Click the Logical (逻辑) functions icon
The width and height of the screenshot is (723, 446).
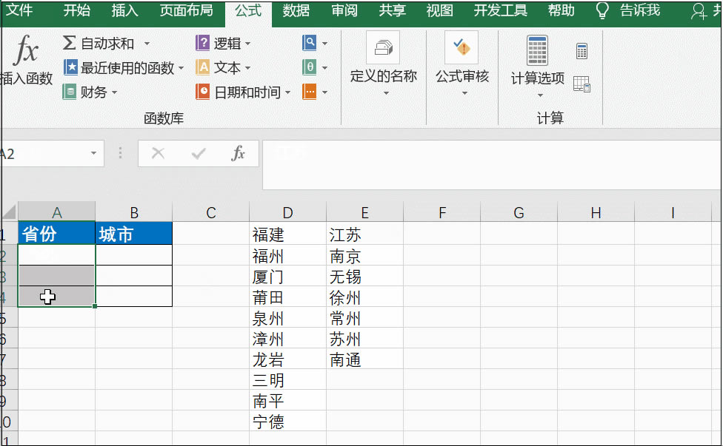(203, 43)
